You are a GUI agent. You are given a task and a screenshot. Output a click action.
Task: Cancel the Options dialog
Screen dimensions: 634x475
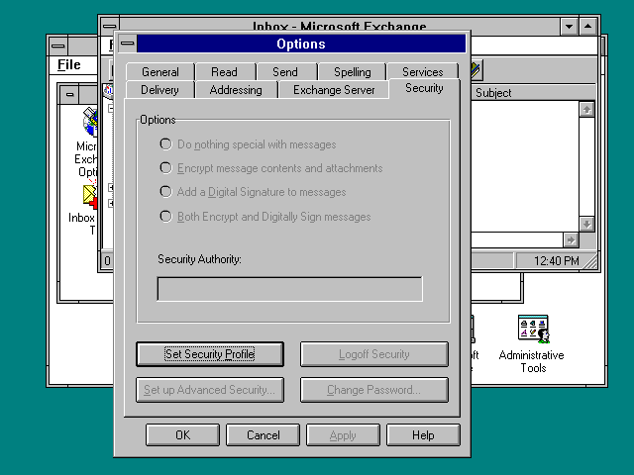click(264, 435)
